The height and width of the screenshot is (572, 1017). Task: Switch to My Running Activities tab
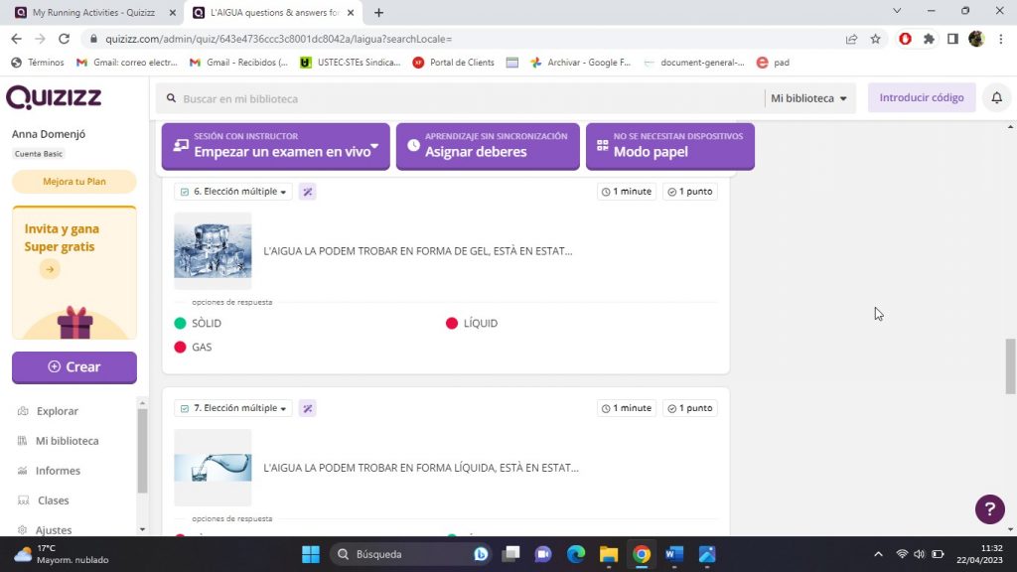tap(92, 13)
